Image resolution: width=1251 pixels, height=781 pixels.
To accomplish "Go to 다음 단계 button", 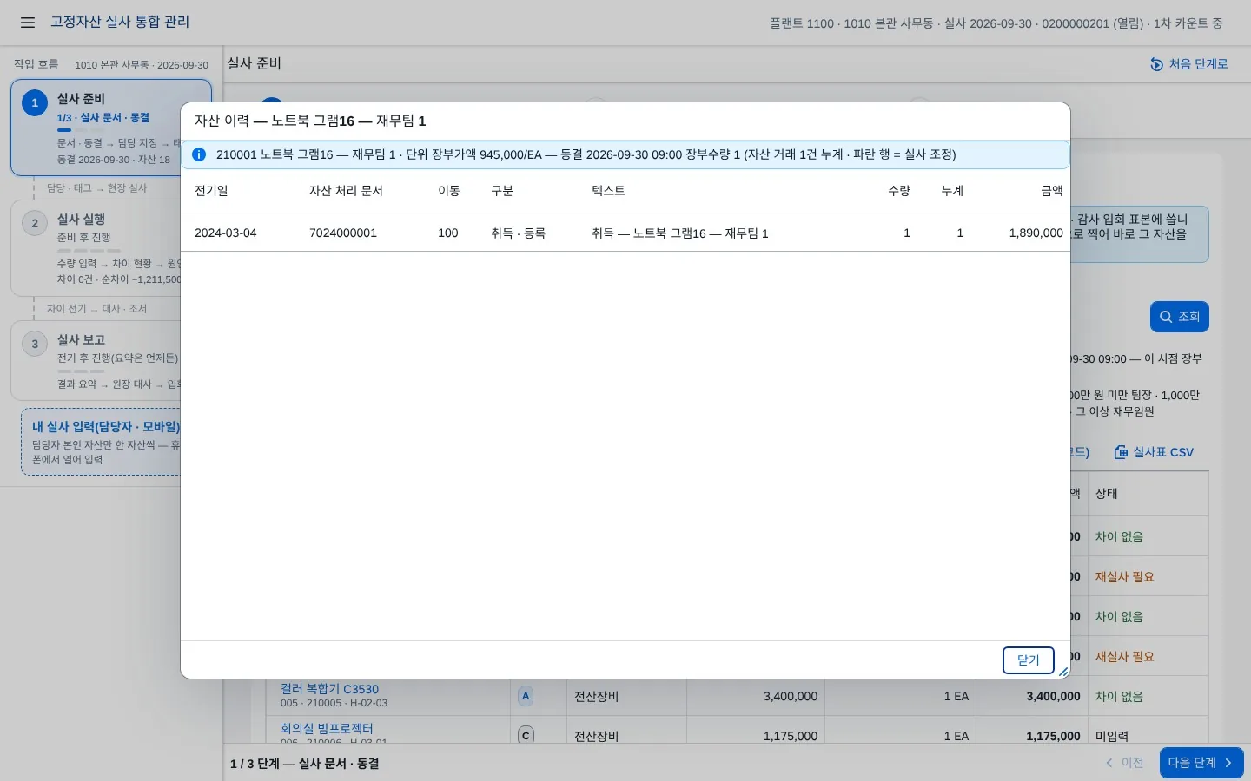I will (x=1201, y=763).
